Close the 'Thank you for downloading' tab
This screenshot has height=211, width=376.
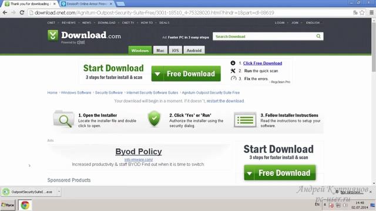tap(55, 4)
